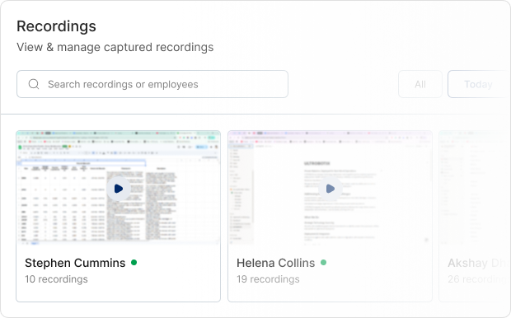Select the Today filter button

478,84
